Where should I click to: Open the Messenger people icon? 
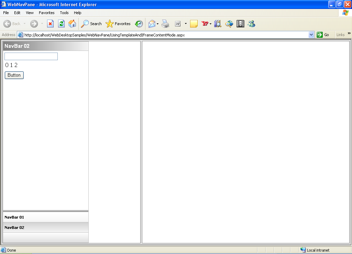click(251, 24)
